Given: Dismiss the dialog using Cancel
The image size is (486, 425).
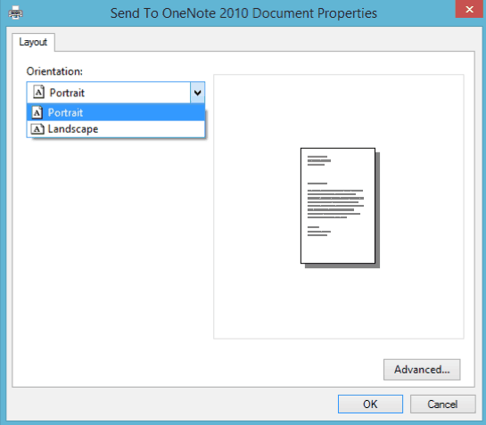Looking at the screenshot, I should (x=442, y=404).
